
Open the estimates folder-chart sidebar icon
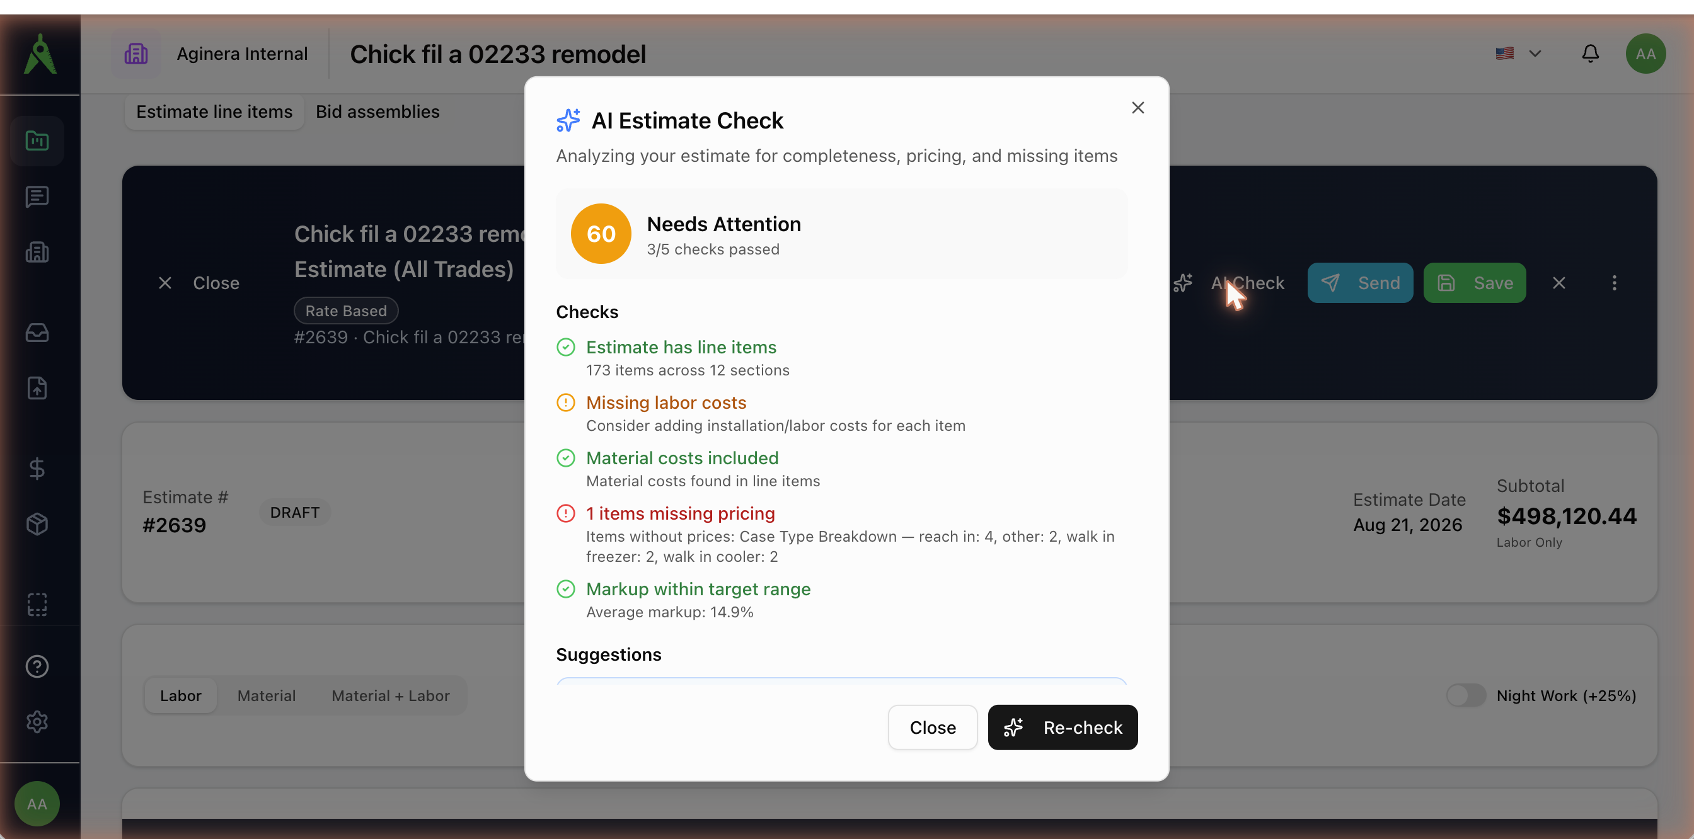(37, 140)
